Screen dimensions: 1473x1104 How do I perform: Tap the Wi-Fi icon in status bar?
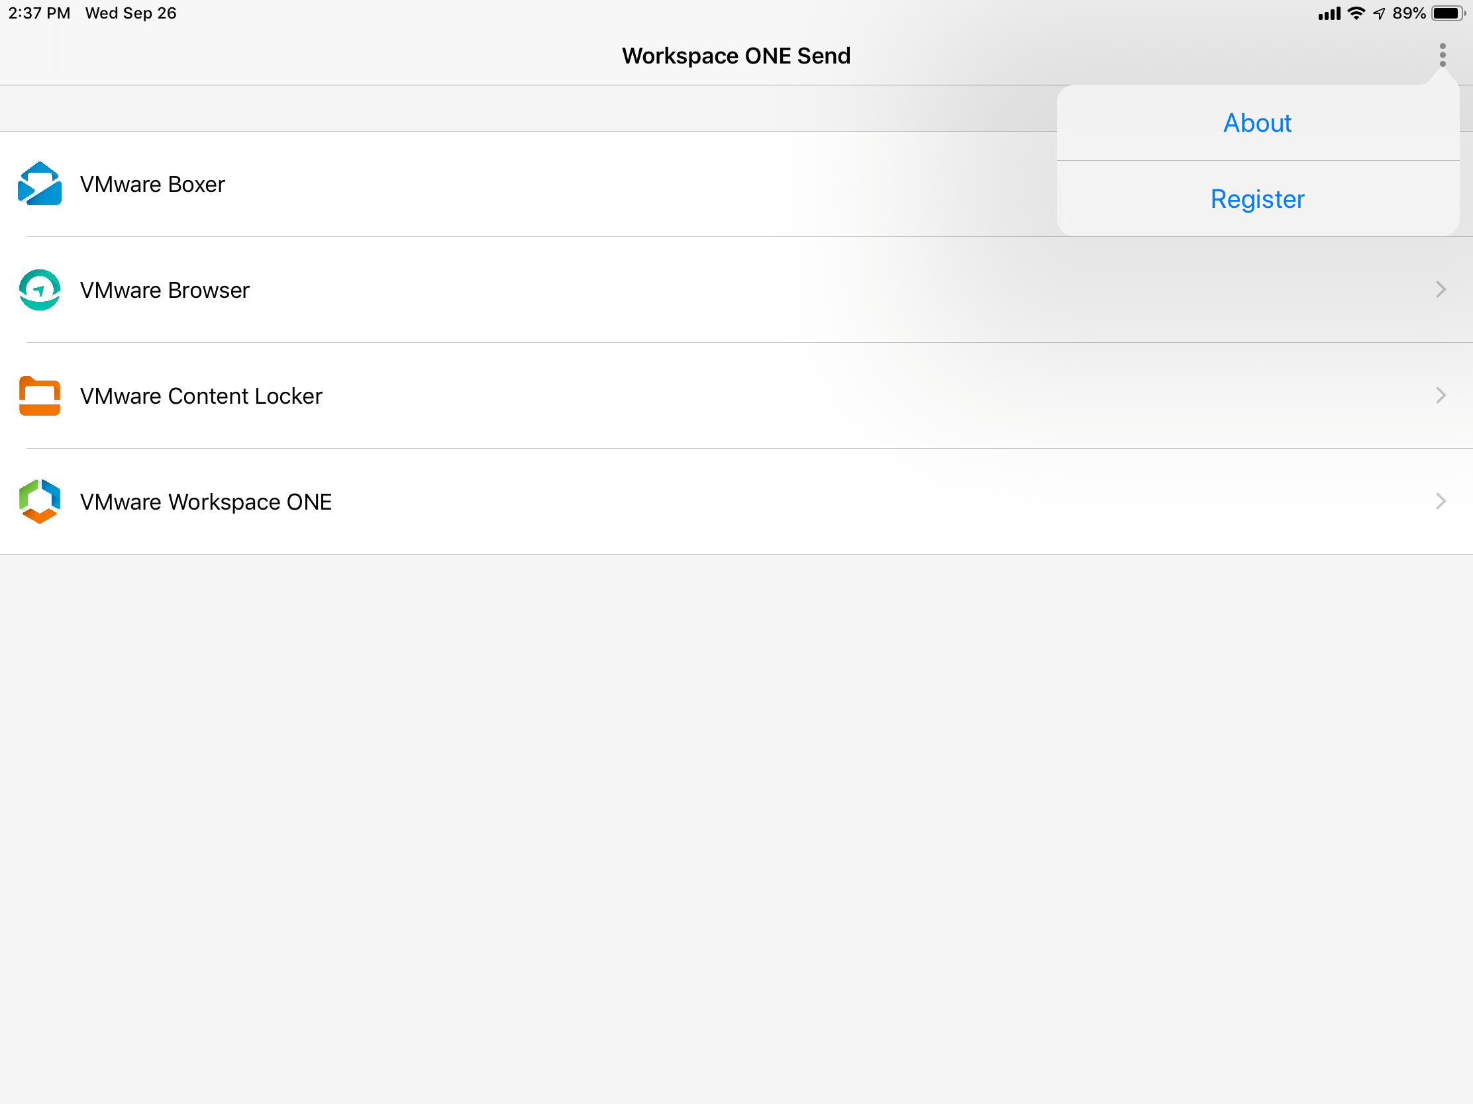1356,13
